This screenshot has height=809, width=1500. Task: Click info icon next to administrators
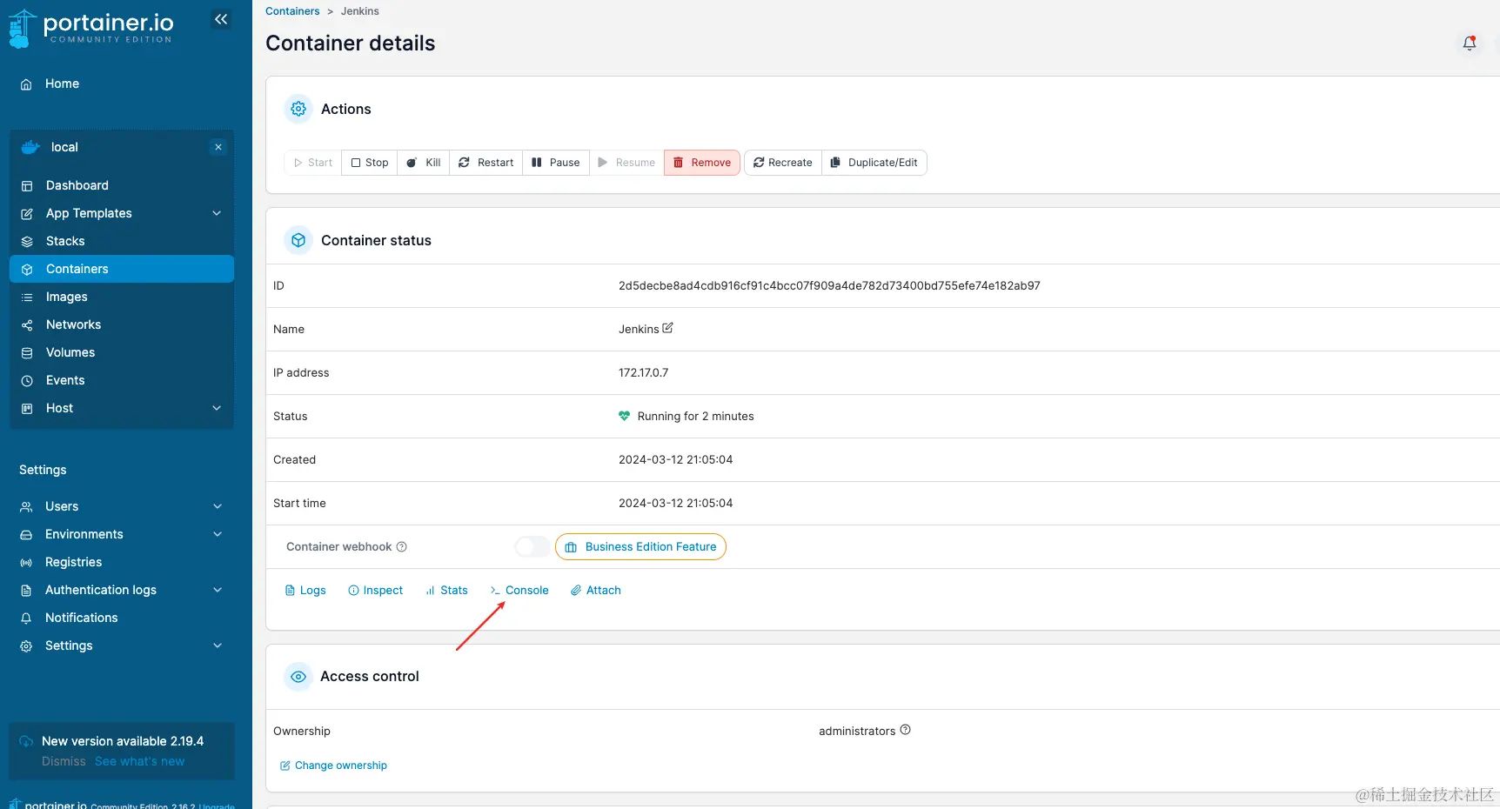pyautogui.click(x=905, y=730)
